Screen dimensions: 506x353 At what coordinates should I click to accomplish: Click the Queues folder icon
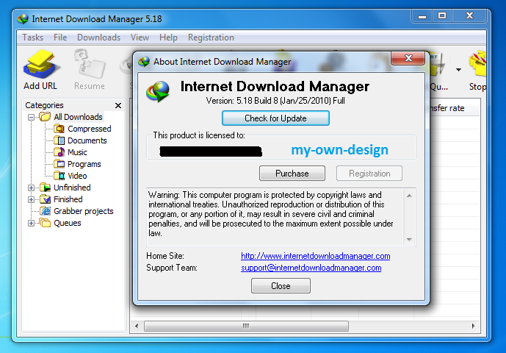click(x=46, y=223)
